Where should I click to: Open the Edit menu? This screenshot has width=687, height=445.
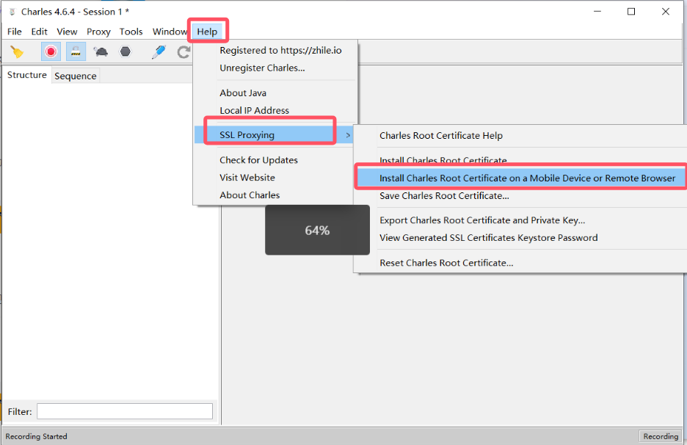pos(39,32)
